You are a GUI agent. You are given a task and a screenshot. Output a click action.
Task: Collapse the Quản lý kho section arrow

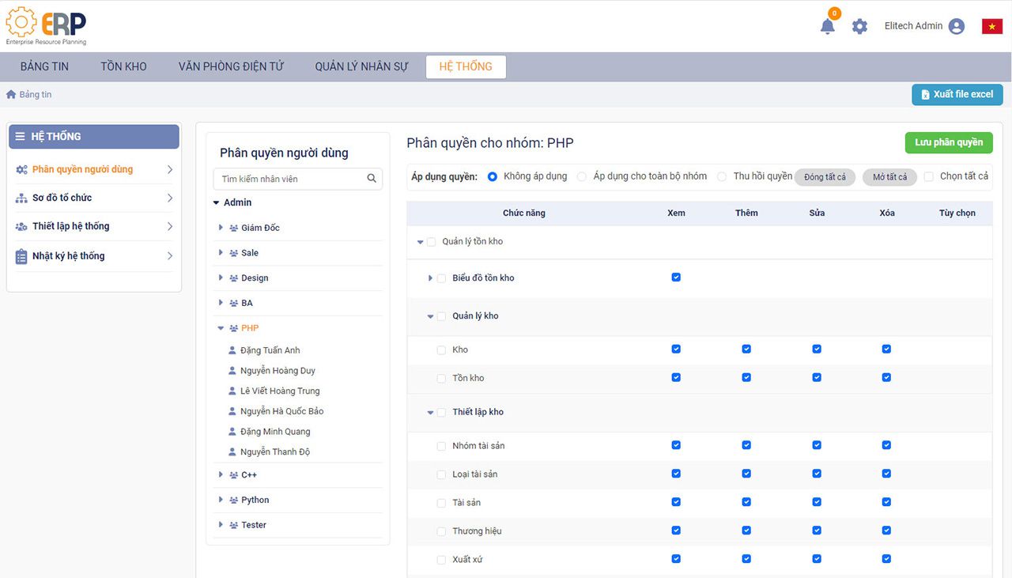431,316
